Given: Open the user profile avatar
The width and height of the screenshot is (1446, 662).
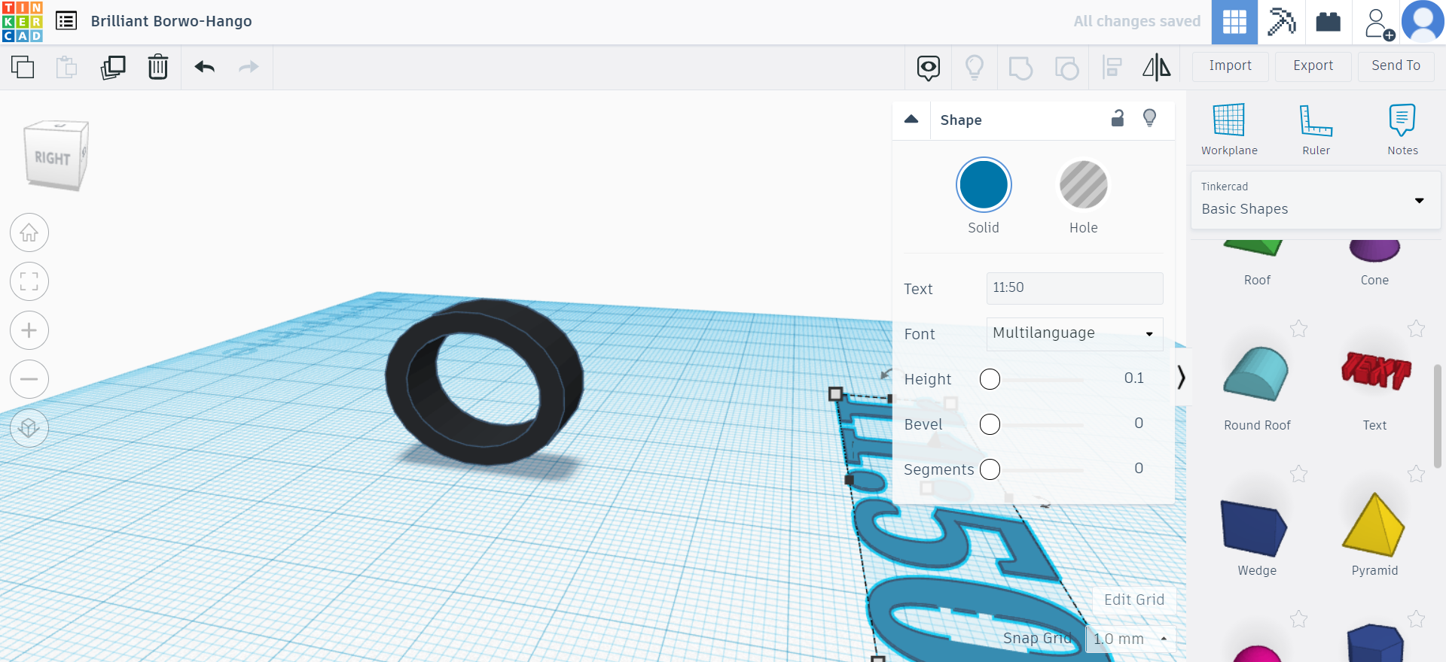Looking at the screenshot, I should coord(1423,22).
